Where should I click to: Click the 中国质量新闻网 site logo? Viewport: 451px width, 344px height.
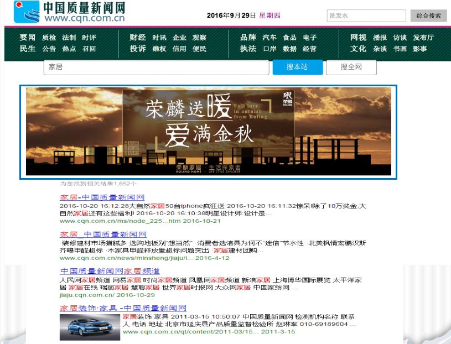pos(69,13)
